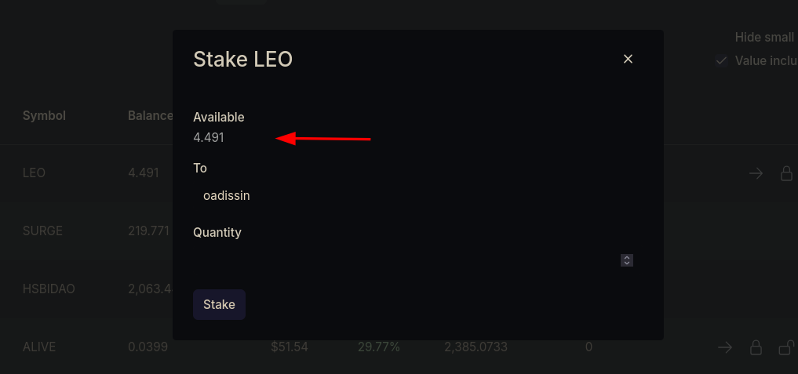Select the SURGE token symbol
The image size is (798, 374).
pyautogui.click(x=42, y=231)
